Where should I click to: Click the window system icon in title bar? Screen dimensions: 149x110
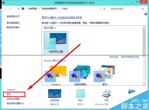[3, 2]
